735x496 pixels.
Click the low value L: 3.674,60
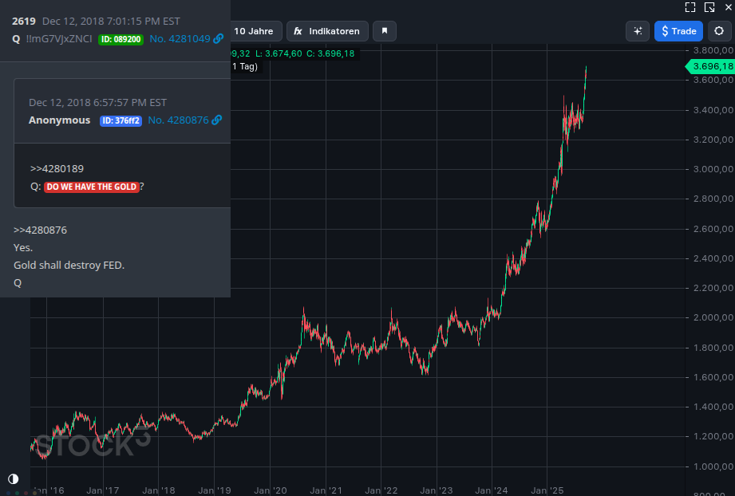[x=279, y=53]
